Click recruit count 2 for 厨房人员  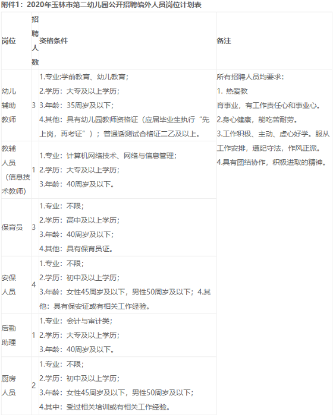(x=34, y=386)
